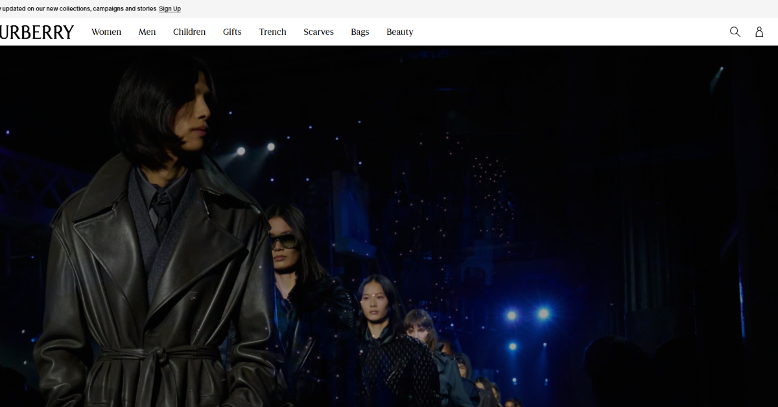Click the belt of the leather trench coat

pos(159,355)
